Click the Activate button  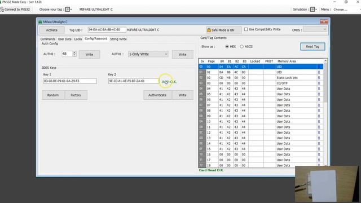pyautogui.click(x=51, y=30)
